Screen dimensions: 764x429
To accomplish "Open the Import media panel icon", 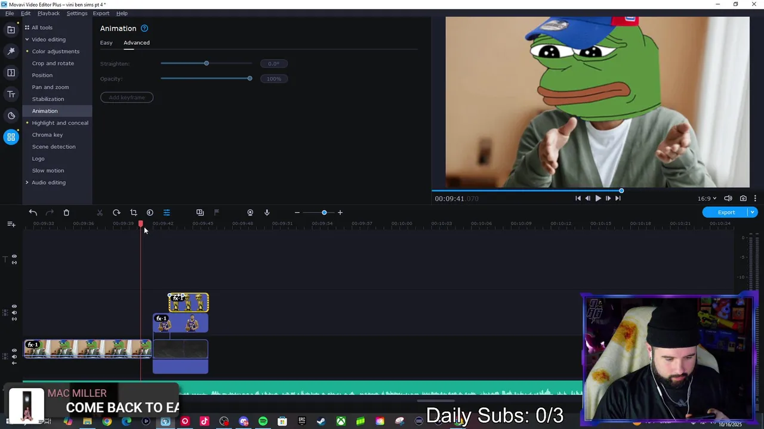I will (11, 29).
